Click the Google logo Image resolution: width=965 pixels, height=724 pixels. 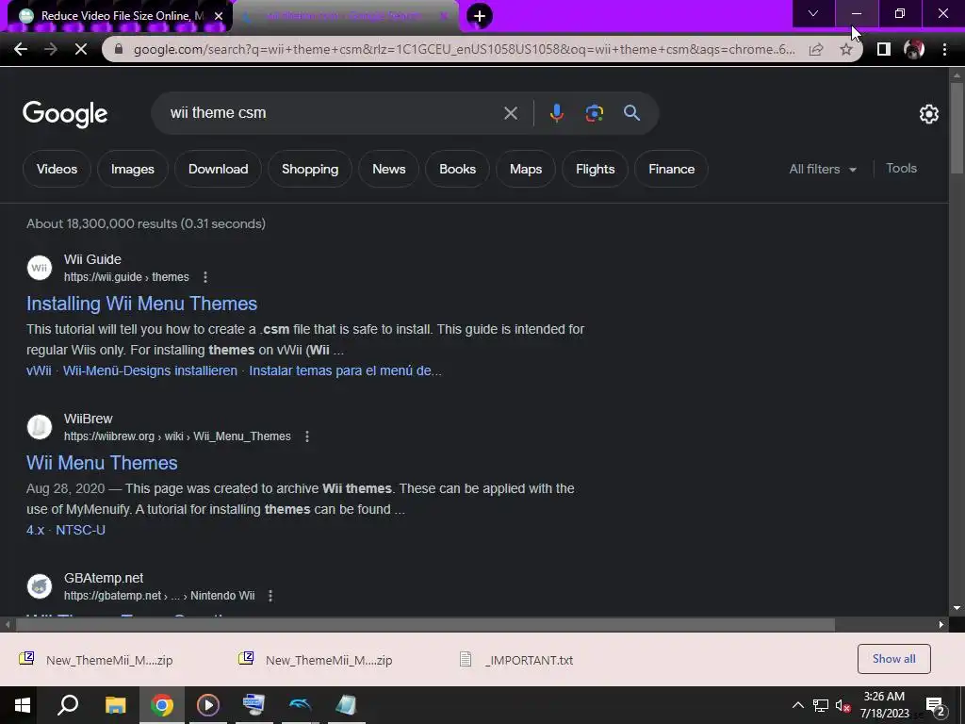point(65,114)
